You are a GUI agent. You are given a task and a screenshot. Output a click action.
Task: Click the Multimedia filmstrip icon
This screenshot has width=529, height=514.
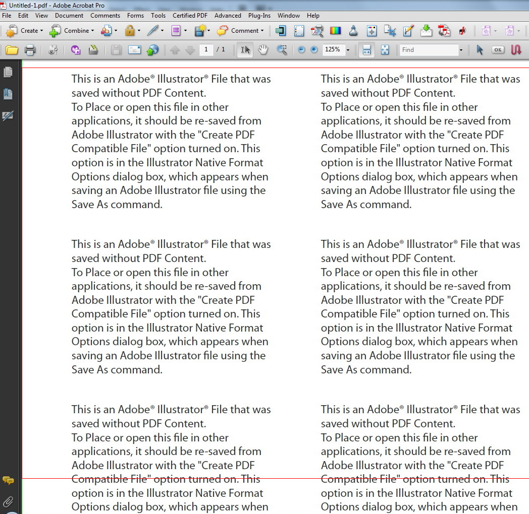(199, 31)
